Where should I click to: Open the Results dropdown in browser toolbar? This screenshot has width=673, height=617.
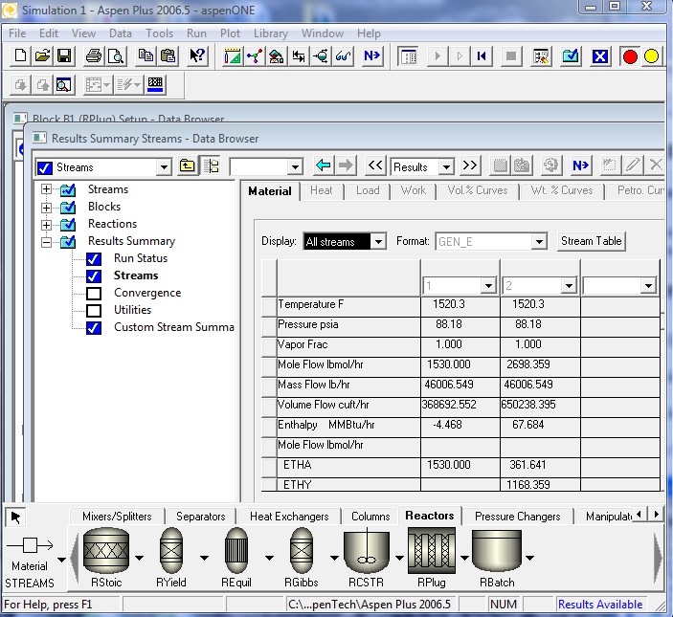click(445, 166)
